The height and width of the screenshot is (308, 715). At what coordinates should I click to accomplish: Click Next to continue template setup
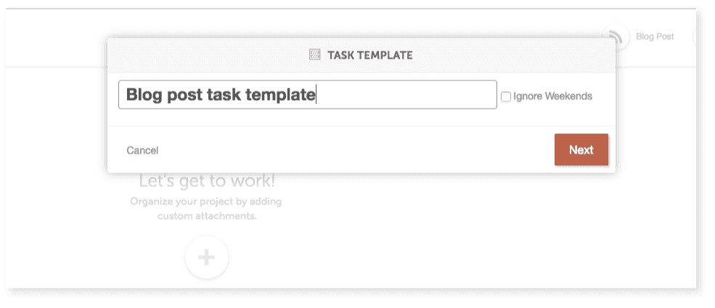[581, 150]
